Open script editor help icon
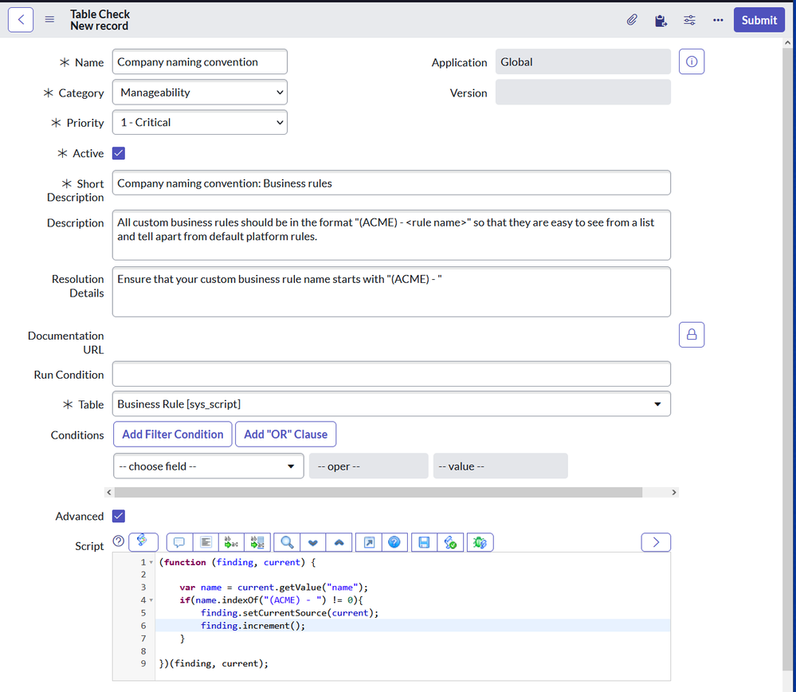 point(394,542)
